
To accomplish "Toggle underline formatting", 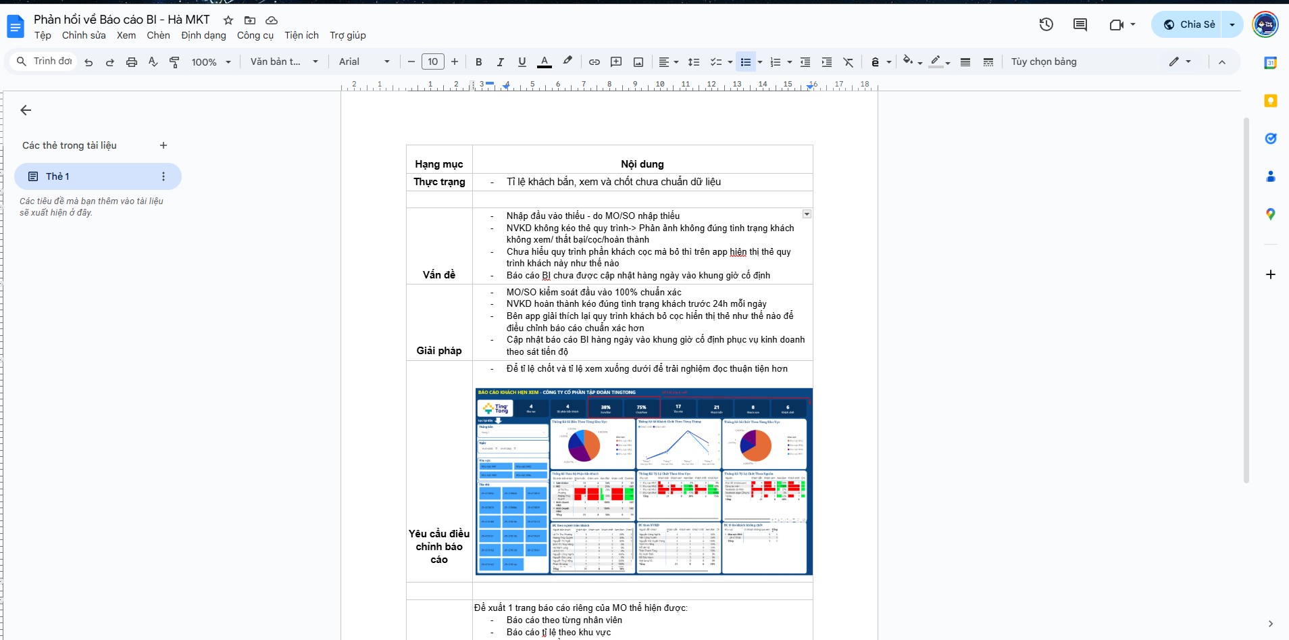I will pyautogui.click(x=522, y=62).
